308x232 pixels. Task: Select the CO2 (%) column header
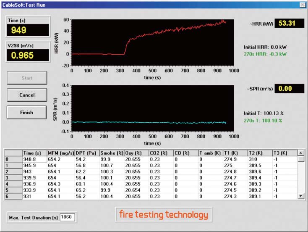click(x=161, y=153)
